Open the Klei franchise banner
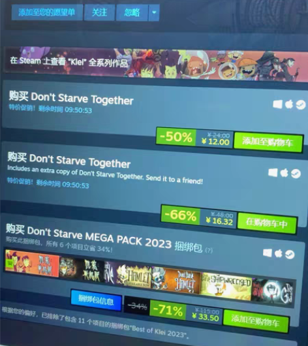Image resolution: width=308 pixels, height=346 pixels. point(155,64)
